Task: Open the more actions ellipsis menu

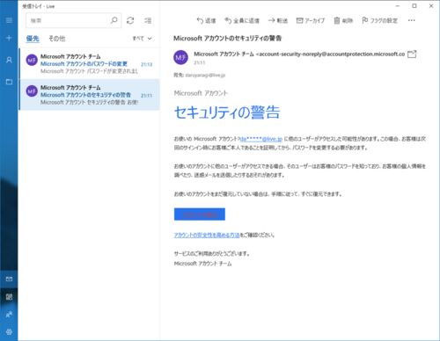Action: pyautogui.click(x=412, y=20)
